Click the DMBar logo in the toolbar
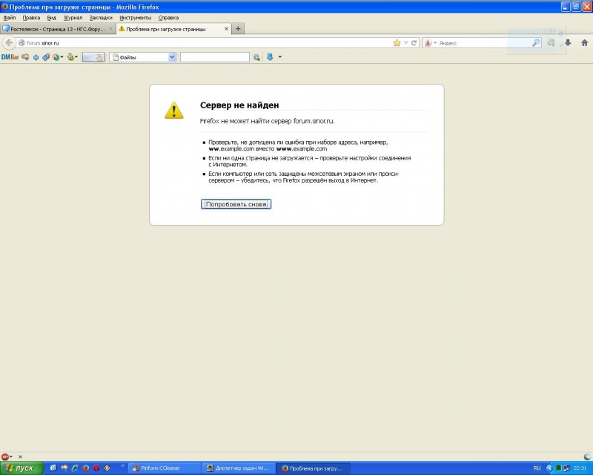 pyautogui.click(x=10, y=57)
